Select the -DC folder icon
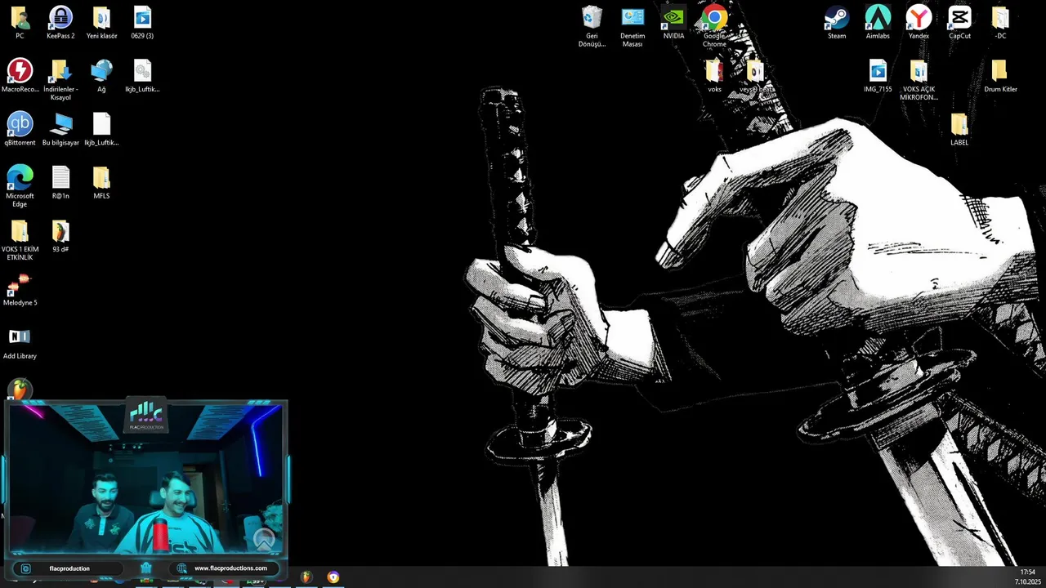The width and height of the screenshot is (1046, 588). point(1000,22)
